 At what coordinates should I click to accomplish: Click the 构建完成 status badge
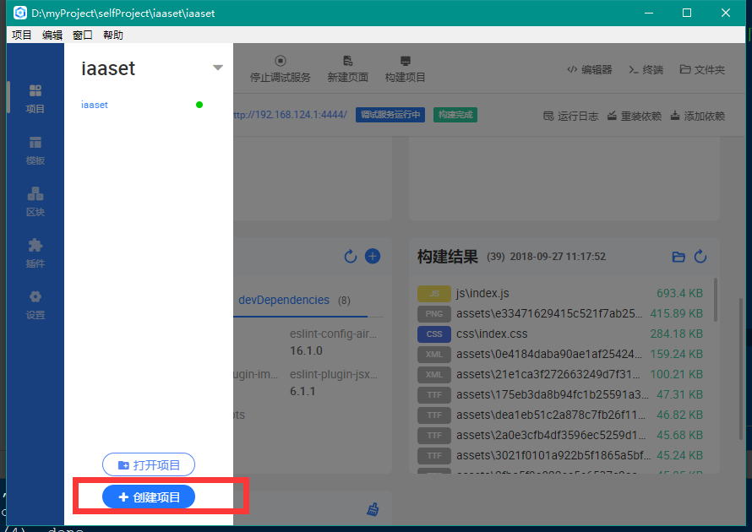(455, 115)
